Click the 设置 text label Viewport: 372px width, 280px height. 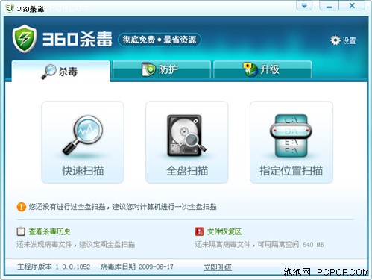click(x=349, y=40)
